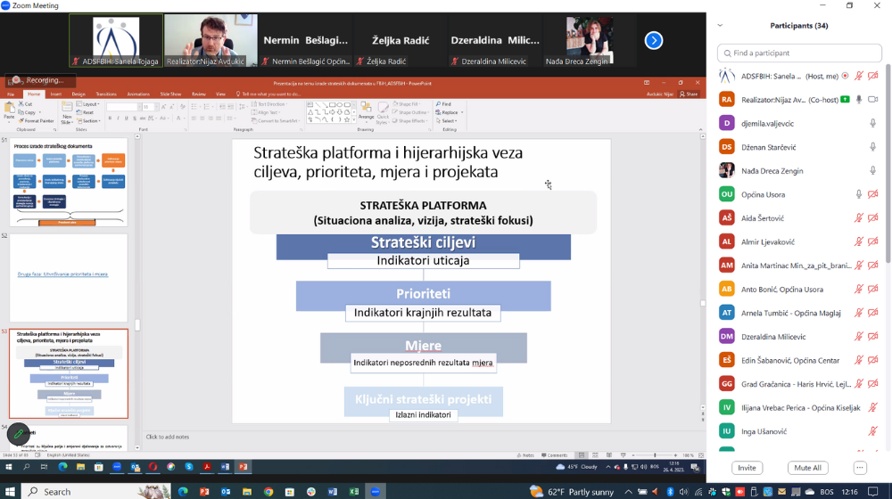Click Skype icon in the shared taskbar
Viewport: 892px width, 499px height.
click(x=189, y=467)
